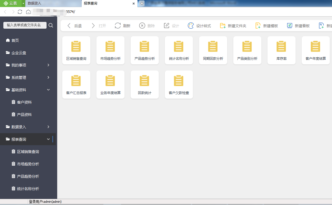Click the browser home icon
This screenshot has width=332, height=205.
coord(28,12)
